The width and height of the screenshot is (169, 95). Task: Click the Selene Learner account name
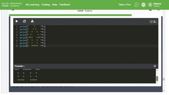click(x=157, y=5)
